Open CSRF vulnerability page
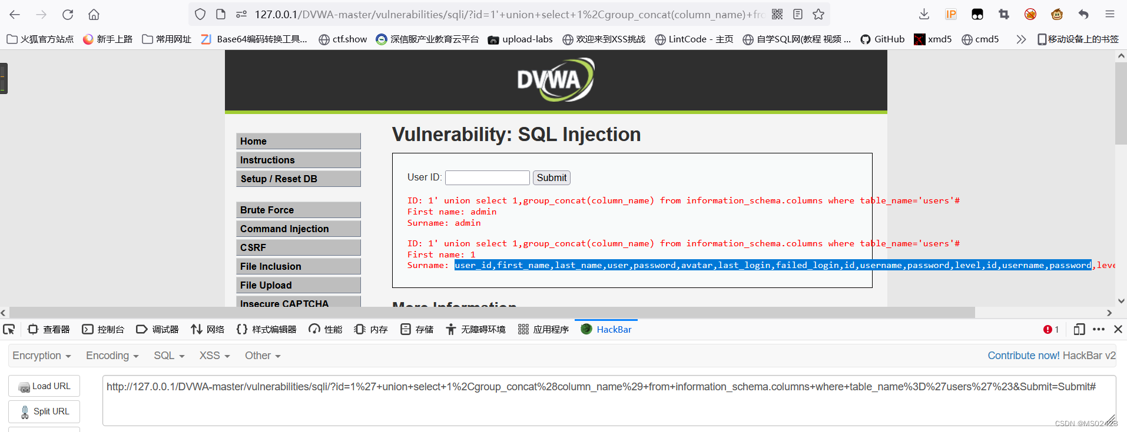Image resolution: width=1127 pixels, height=432 pixels. (299, 247)
